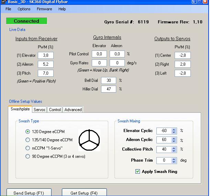Screen dimensions: 220x196
Task: Click the Outputs to Servos heading
Action: (x=172, y=39)
